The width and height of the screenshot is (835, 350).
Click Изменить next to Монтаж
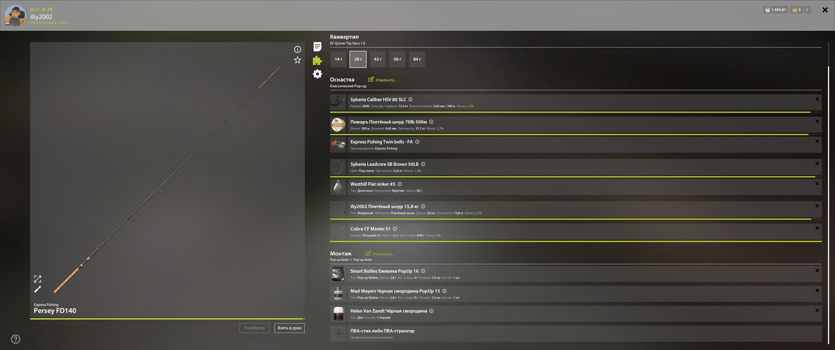[x=380, y=254]
